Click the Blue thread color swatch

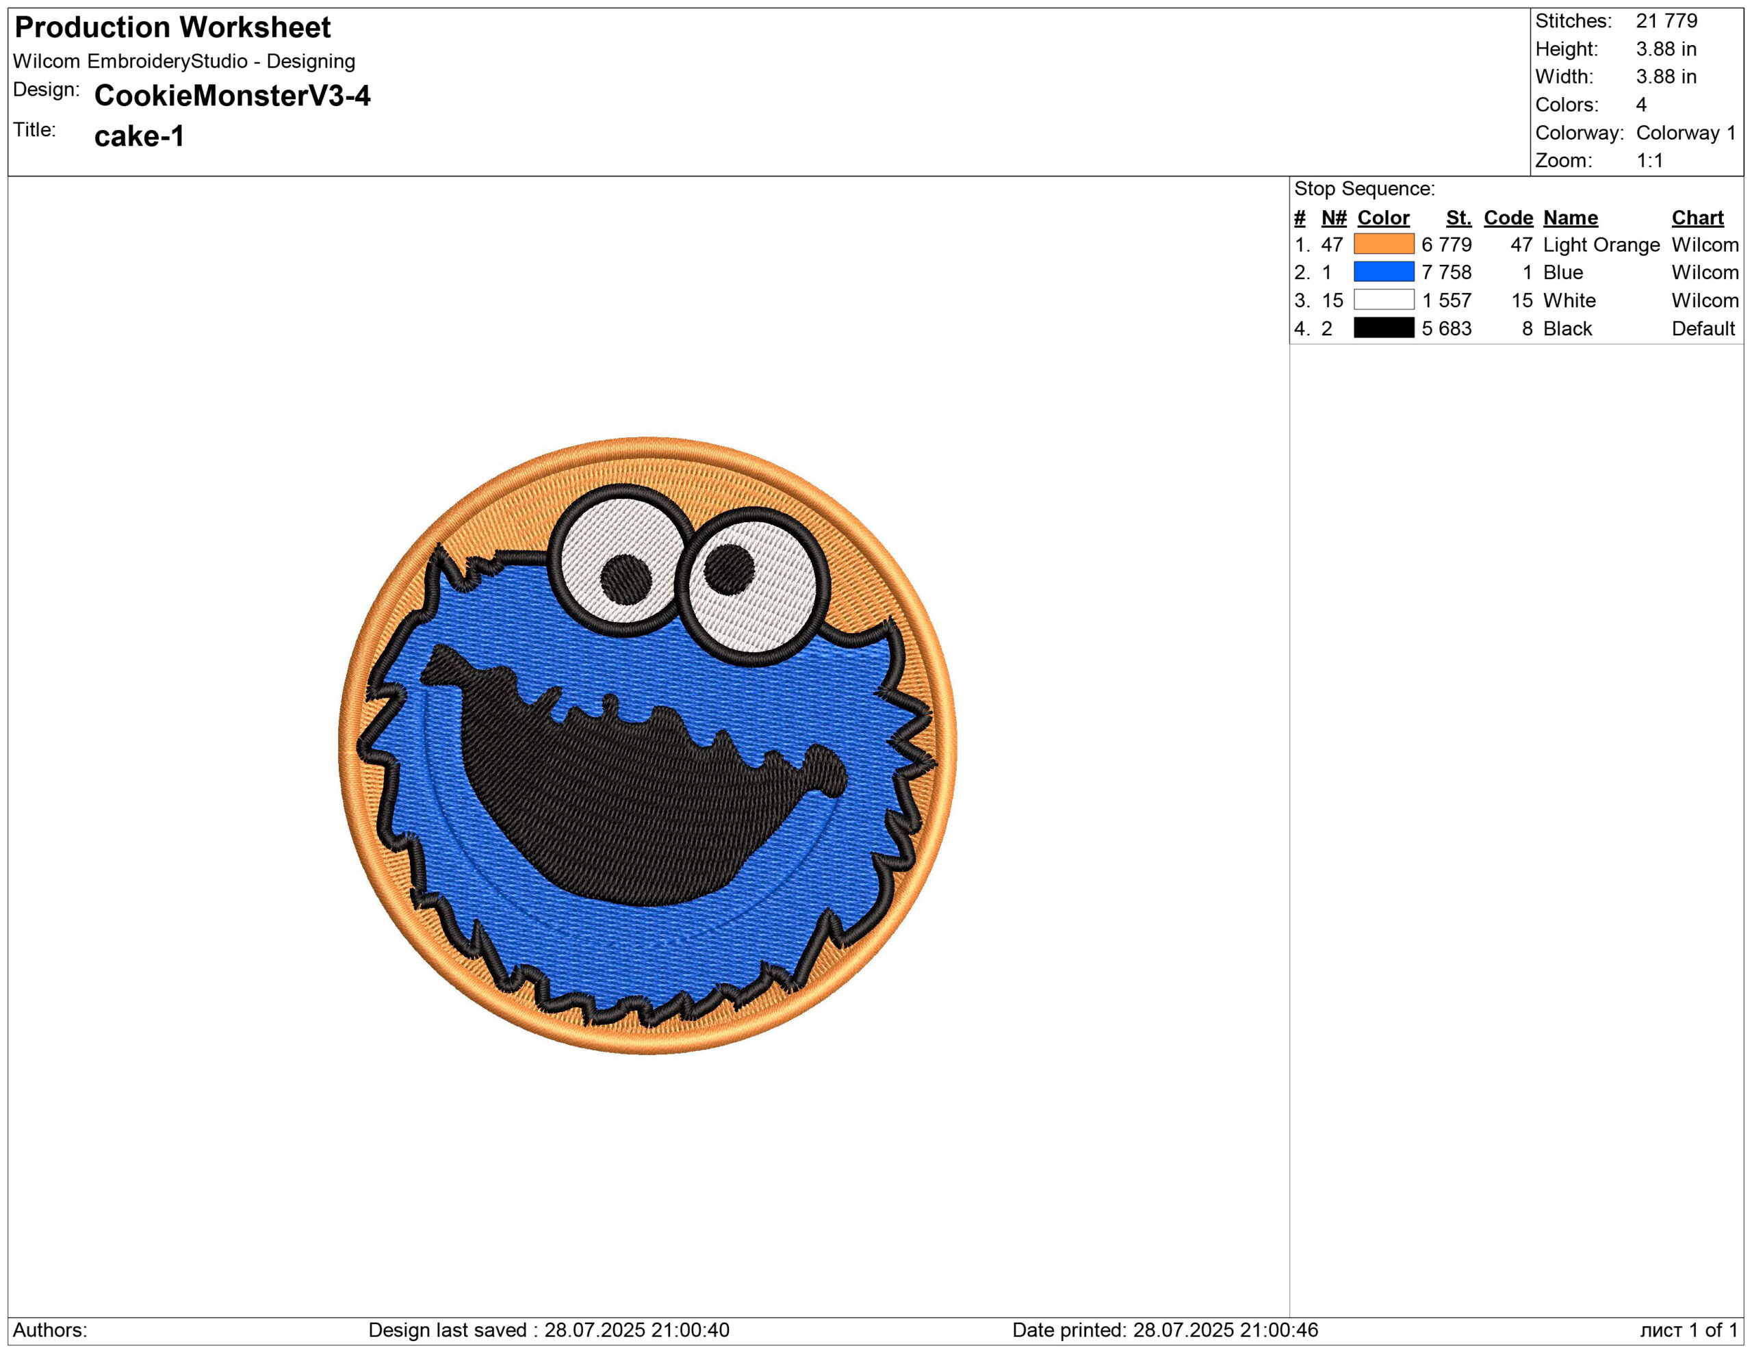1383,272
